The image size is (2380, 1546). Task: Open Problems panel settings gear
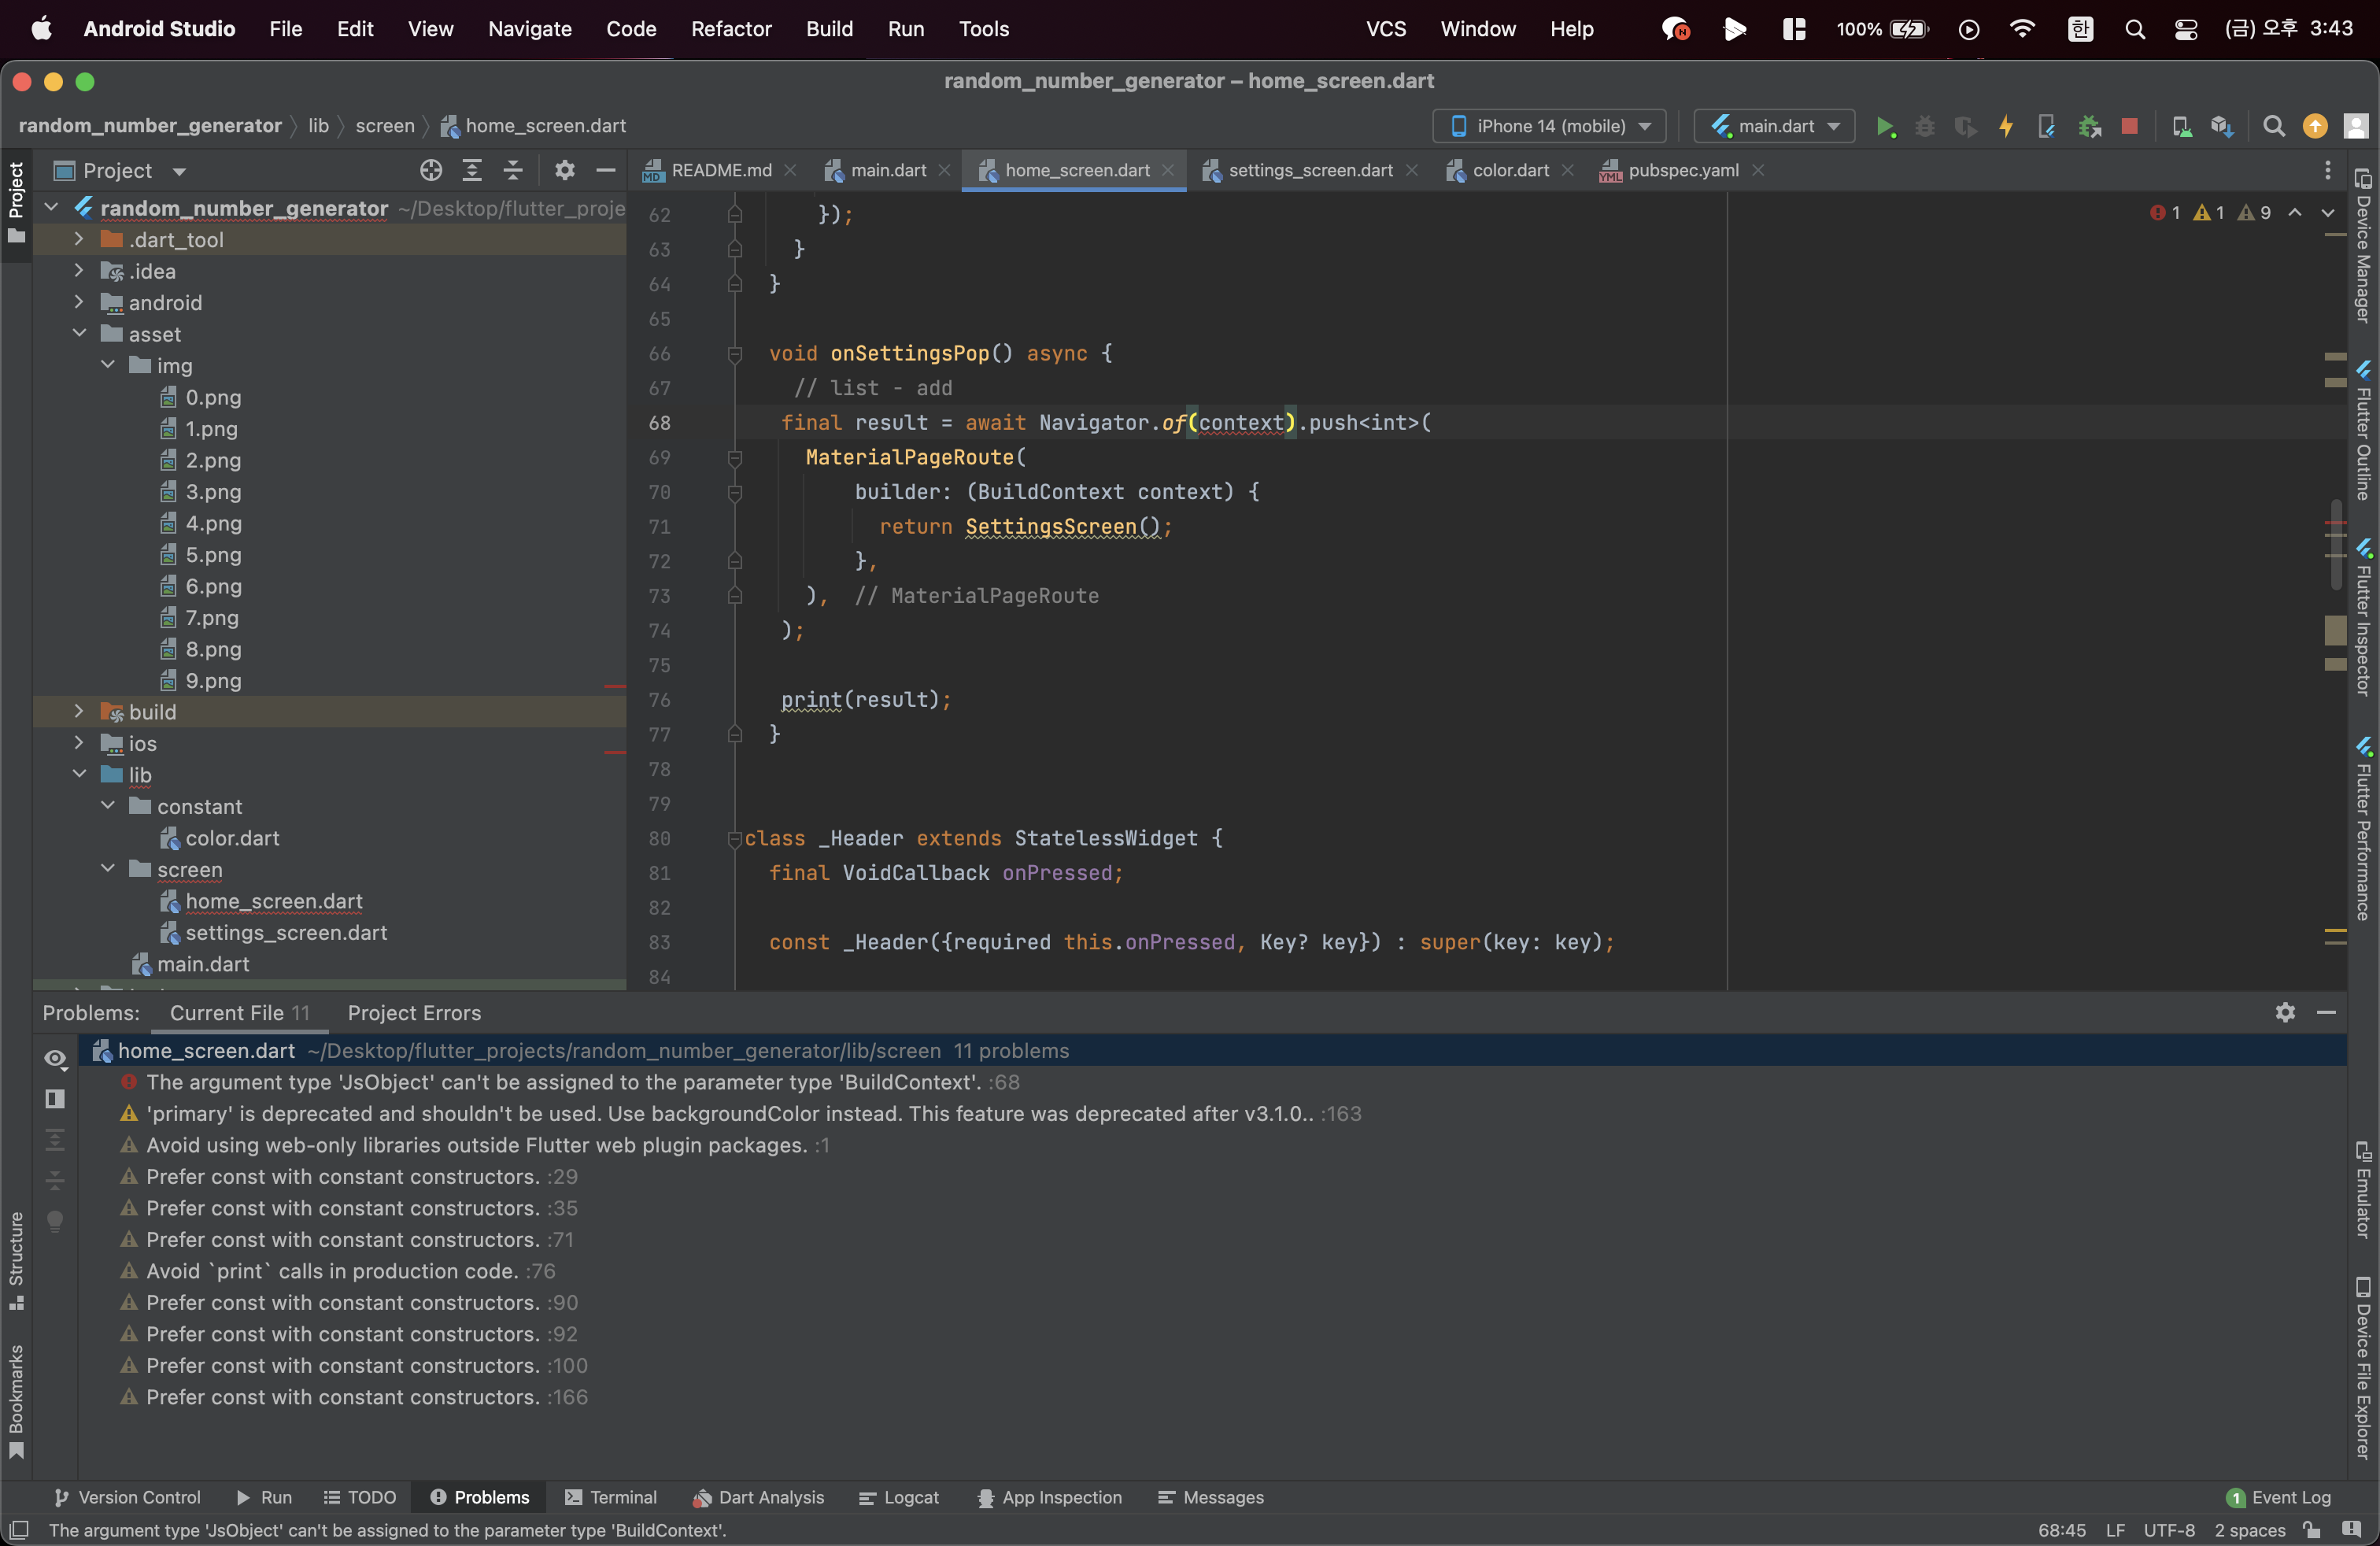click(x=2285, y=1012)
